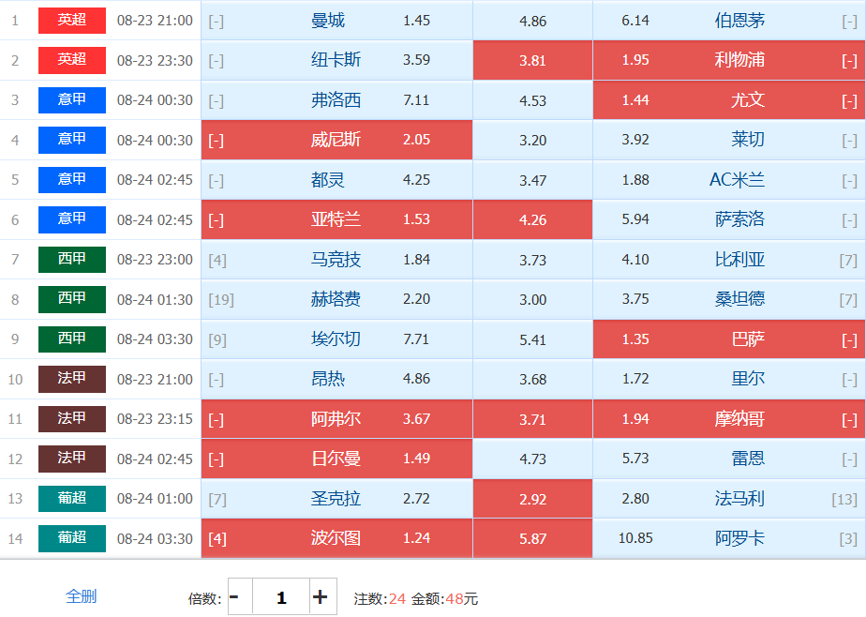Screen dimensions: 866x617
Task: Select 桑坦德 away win odds 3.75
Action: (x=729, y=299)
